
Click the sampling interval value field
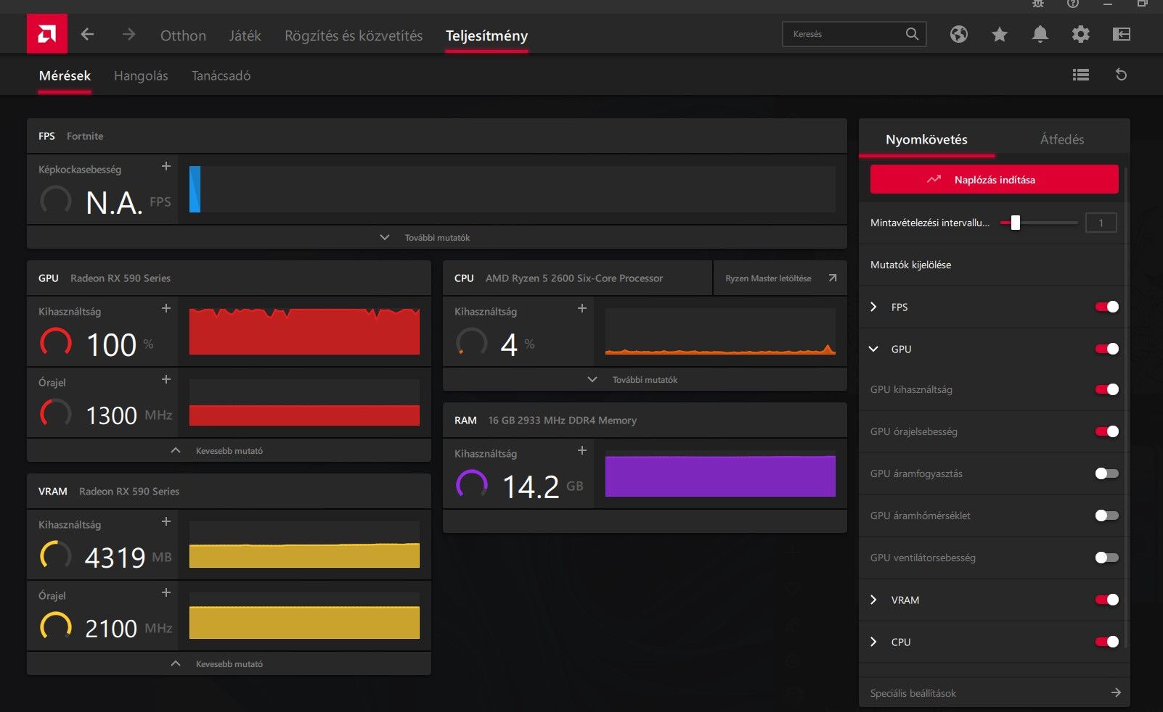(x=1101, y=223)
